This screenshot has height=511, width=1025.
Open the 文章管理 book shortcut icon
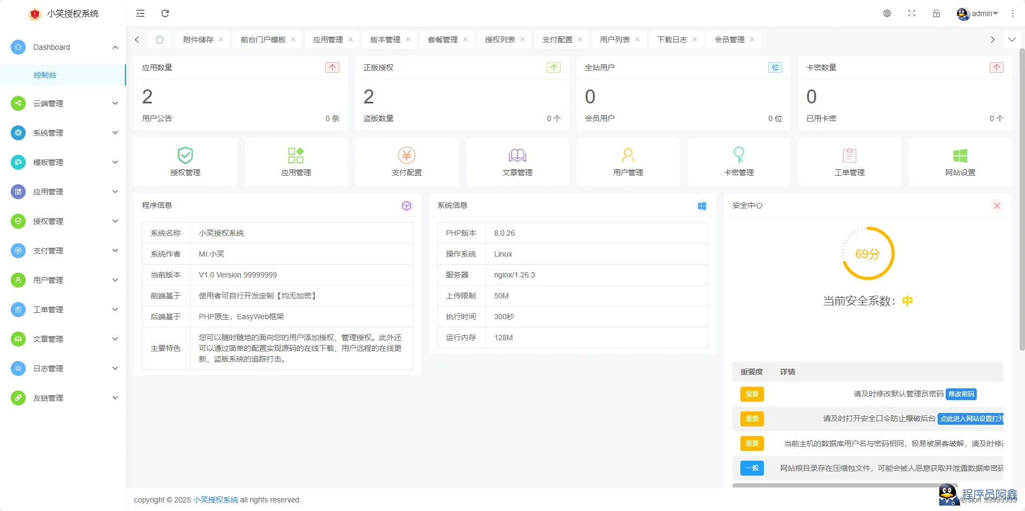point(517,156)
